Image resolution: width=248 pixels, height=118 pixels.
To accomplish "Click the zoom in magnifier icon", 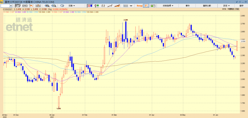I will 47,6.
